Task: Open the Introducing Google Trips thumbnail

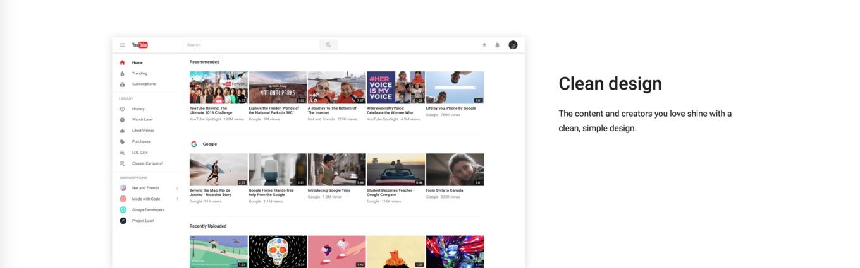Action: (x=336, y=170)
